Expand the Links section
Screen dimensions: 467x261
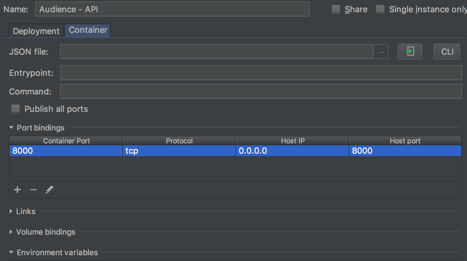(x=11, y=212)
